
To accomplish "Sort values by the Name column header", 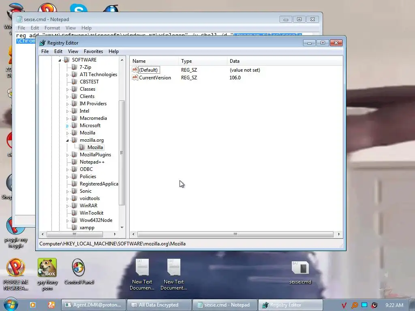I will (154, 61).
